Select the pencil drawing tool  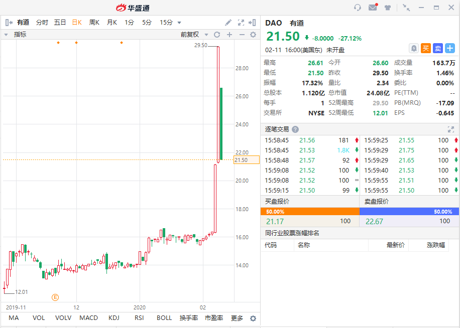[x=228, y=22]
